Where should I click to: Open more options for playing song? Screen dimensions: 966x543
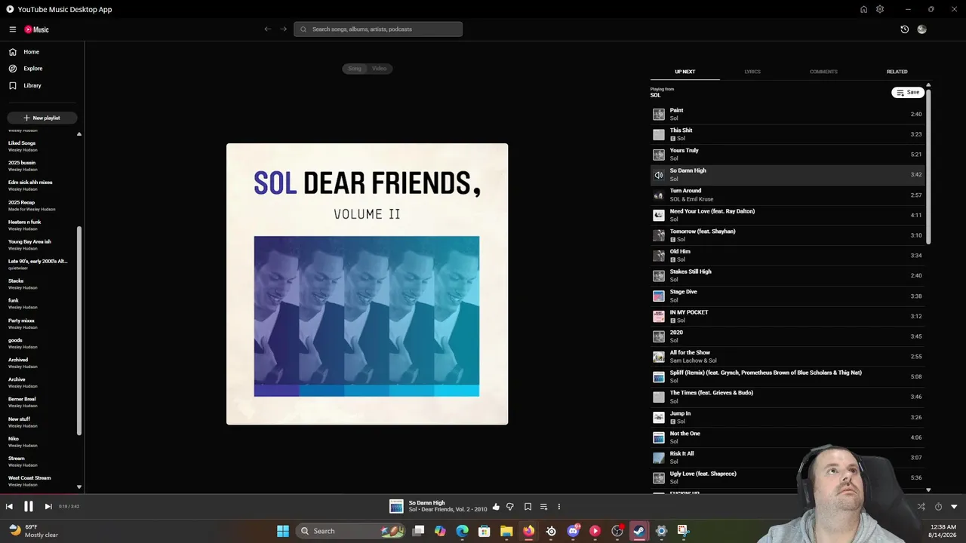click(559, 507)
